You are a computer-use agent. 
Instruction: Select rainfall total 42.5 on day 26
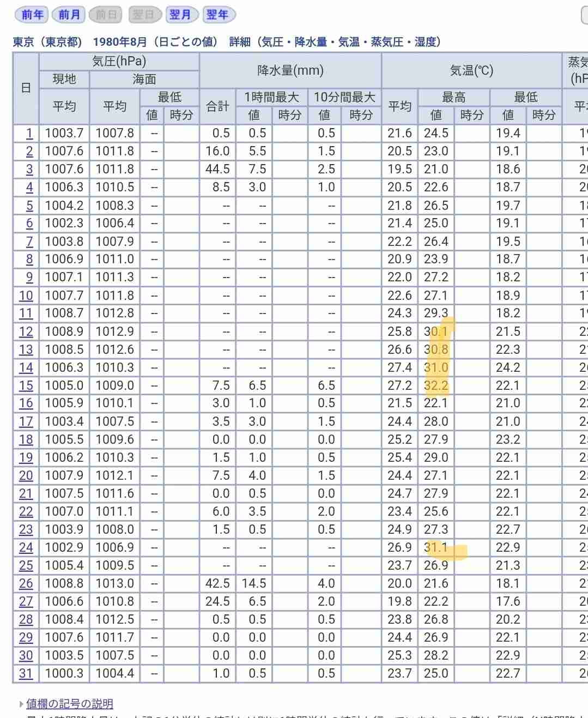point(217,583)
